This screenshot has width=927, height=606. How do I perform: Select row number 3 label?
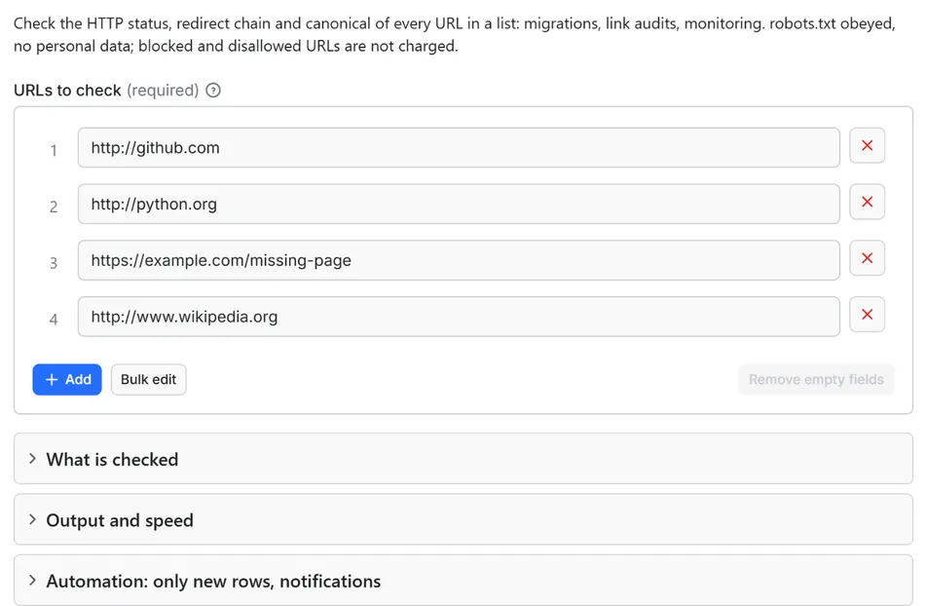54,263
